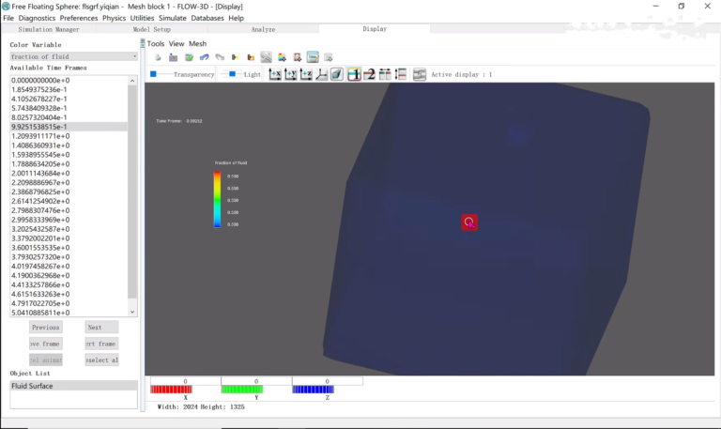This screenshot has height=429, width=721.
Task: Click the link displays icon
Action: coord(420,74)
